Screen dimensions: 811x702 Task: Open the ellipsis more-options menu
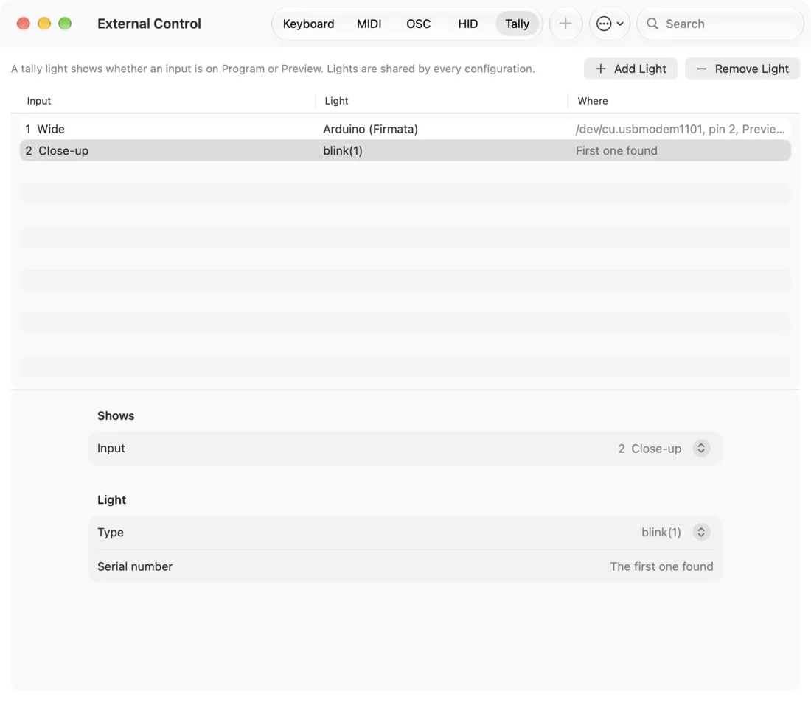click(604, 24)
